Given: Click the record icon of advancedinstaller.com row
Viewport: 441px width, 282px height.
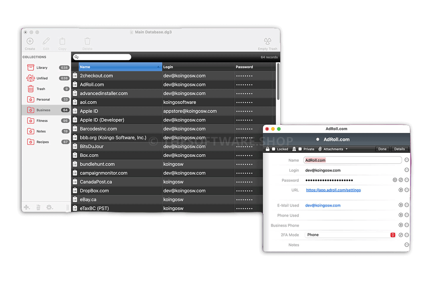Looking at the screenshot, I should tap(75, 93).
